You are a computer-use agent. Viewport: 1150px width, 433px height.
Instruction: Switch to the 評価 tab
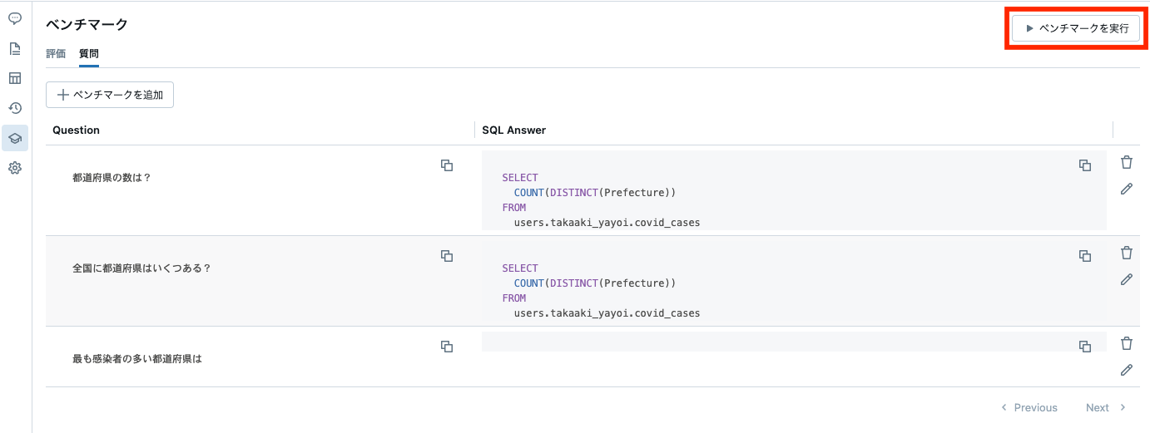click(56, 54)
